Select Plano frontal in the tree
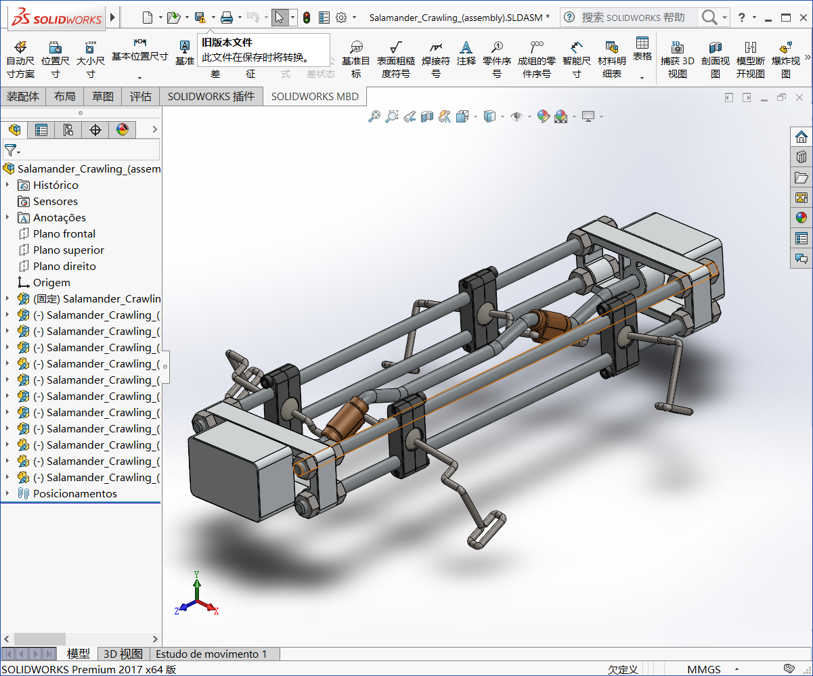The width and height of the screenshot is (813, 676). tap(64, 233)
